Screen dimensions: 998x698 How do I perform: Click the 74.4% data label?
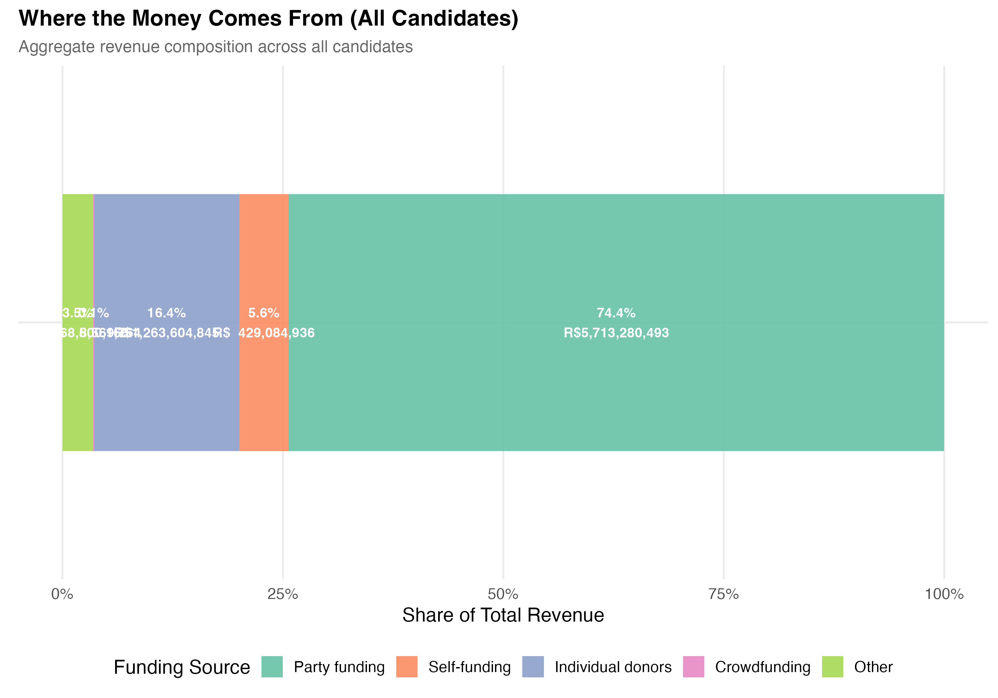pyautogui.click(x=616, y=313)
